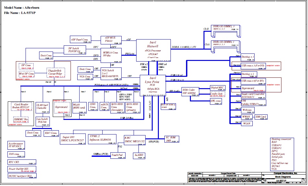Click the DC/DC interface CKT. block
Viewport: 308px width, 186px height.
pyautogui.click(x=22, y=176)
